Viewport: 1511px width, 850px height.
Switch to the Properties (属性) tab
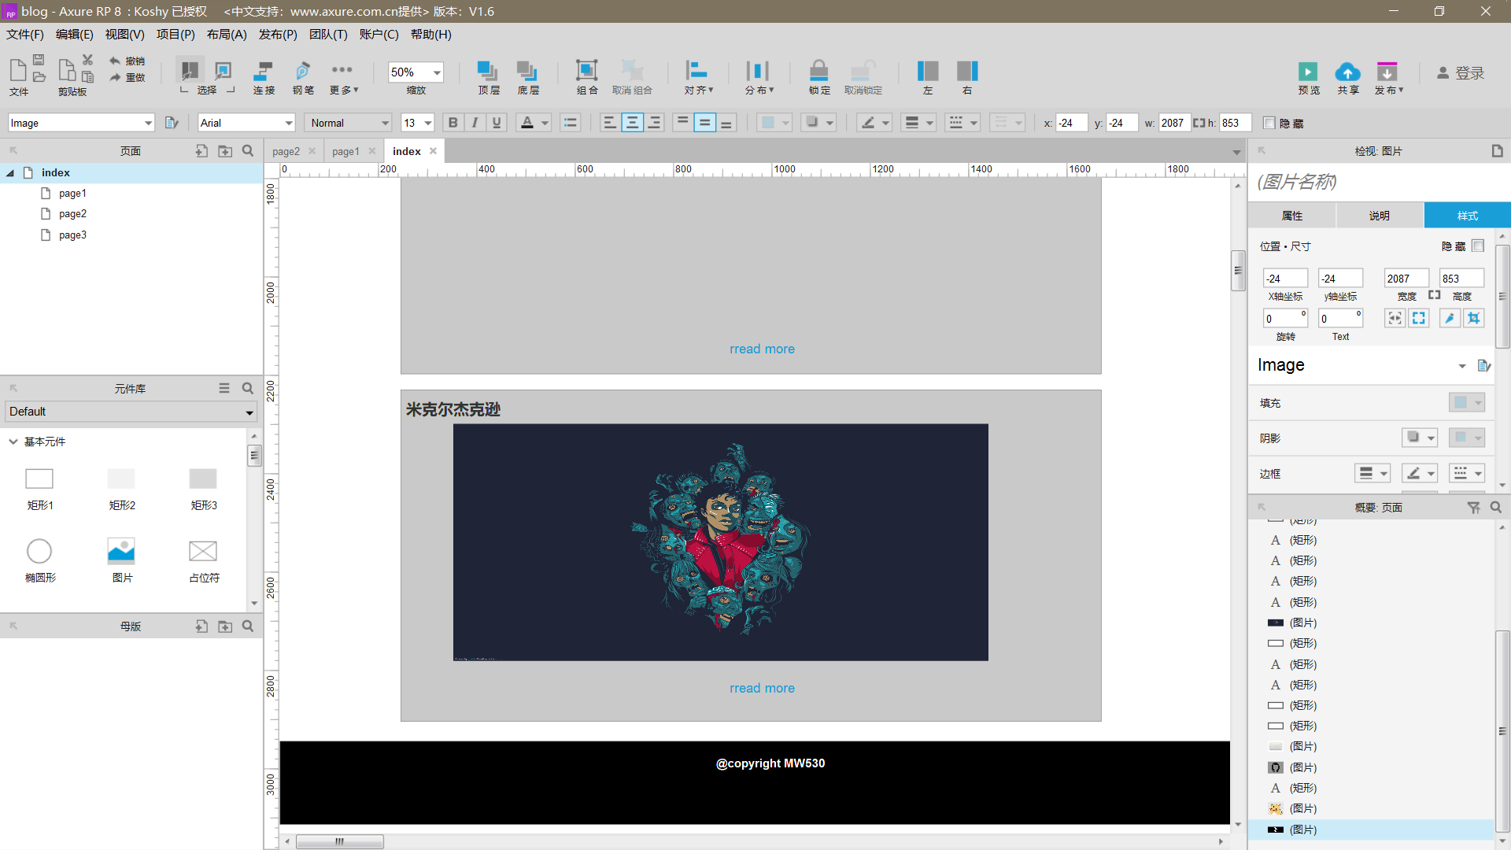pos(1292,216)
